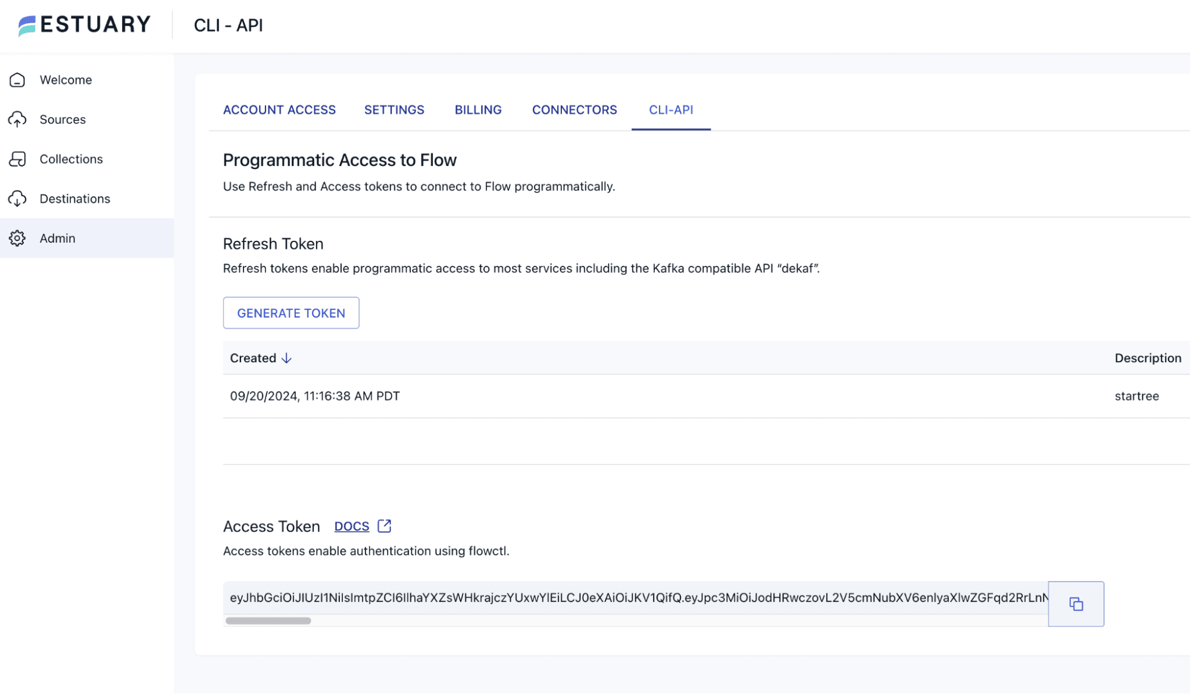Viewport: 1190px width, 694px height.
Task: Copy the access token using the copy icon
Action: pos(1076,604)
